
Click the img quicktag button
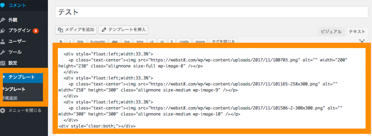(x=140, y=41)
